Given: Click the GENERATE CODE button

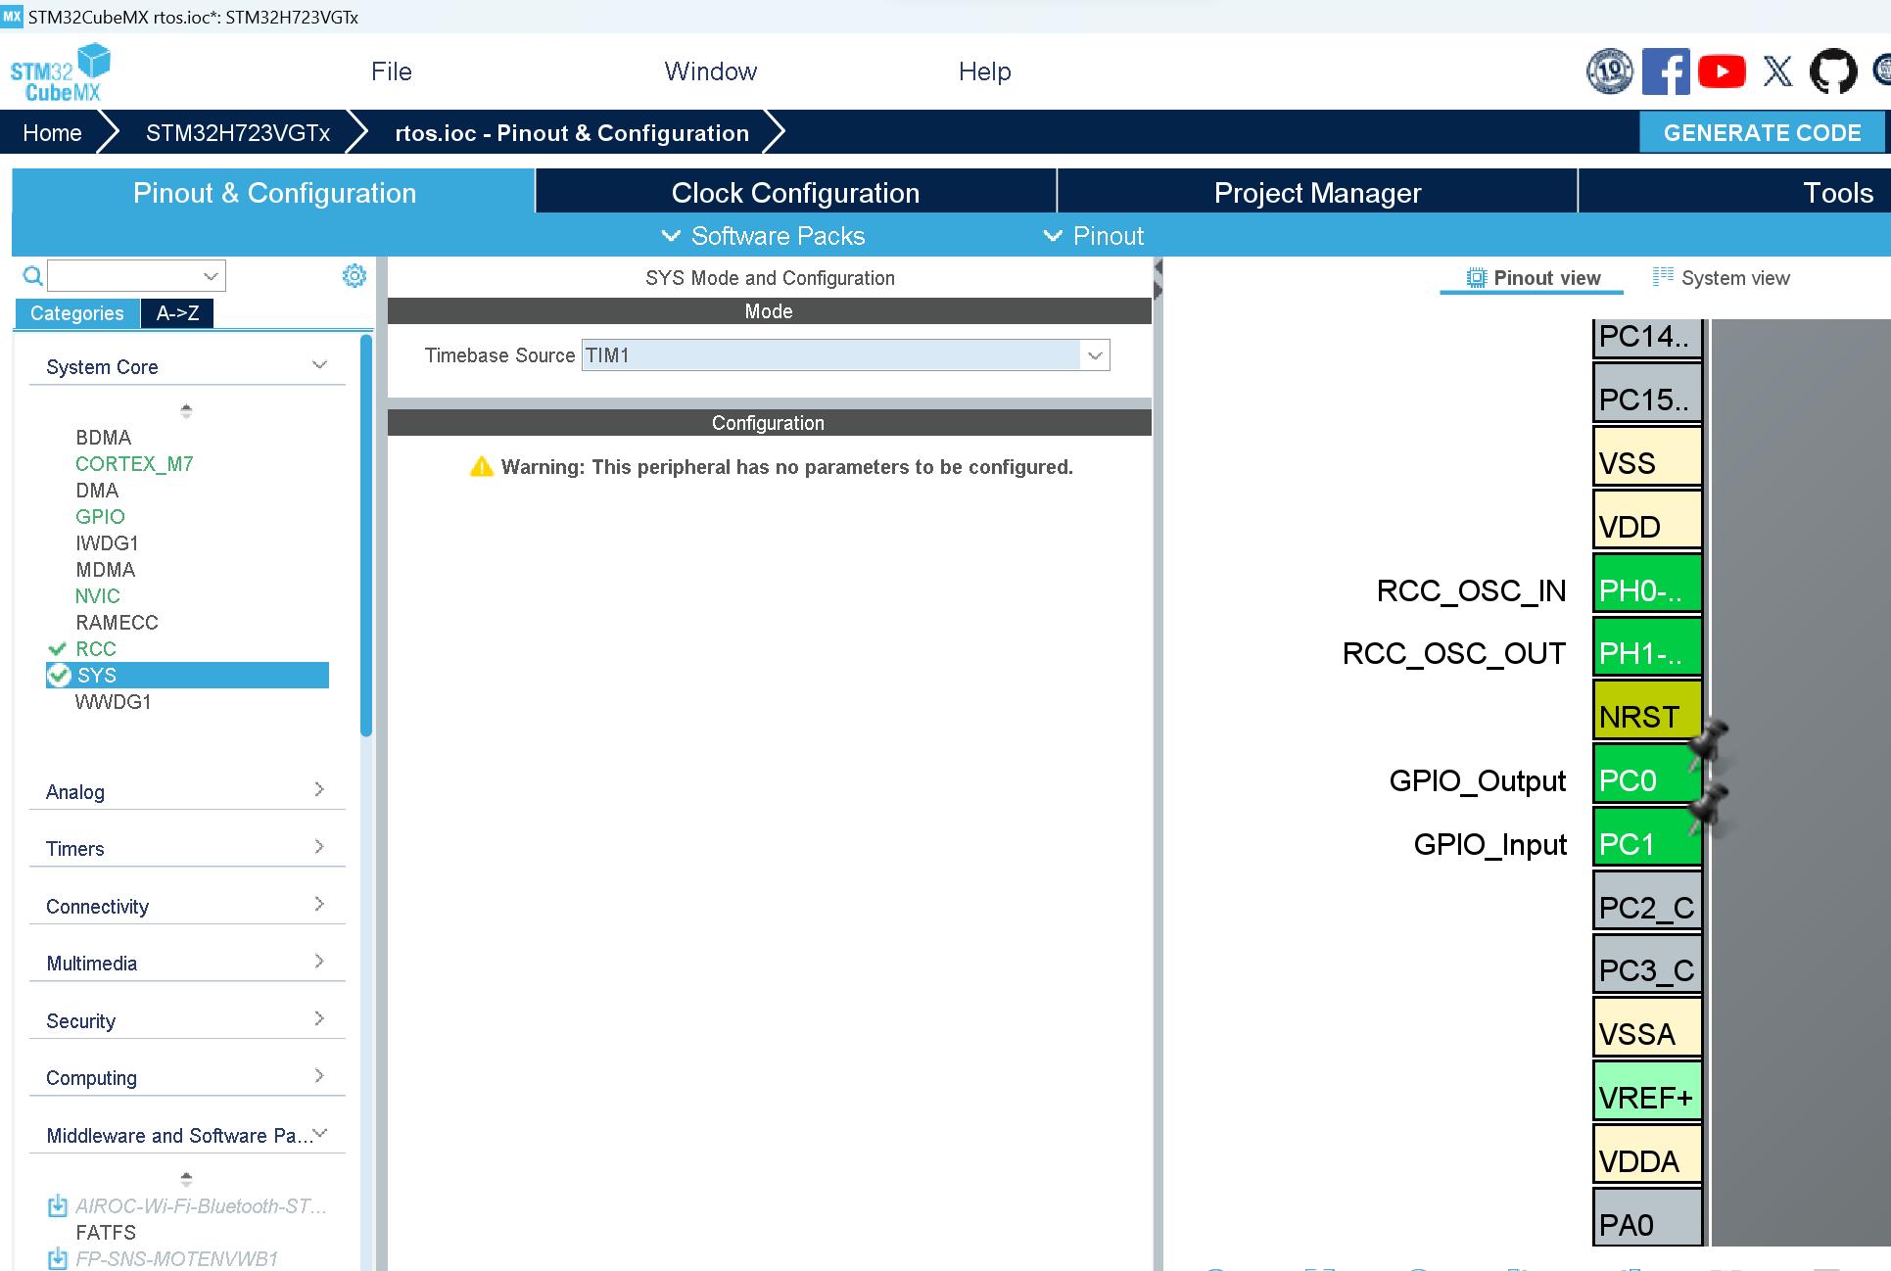Looking at the screenshot, I should pos(1761,133).
